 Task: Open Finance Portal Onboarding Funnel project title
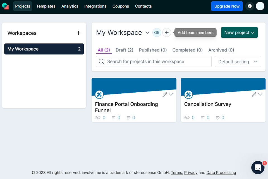126,107
